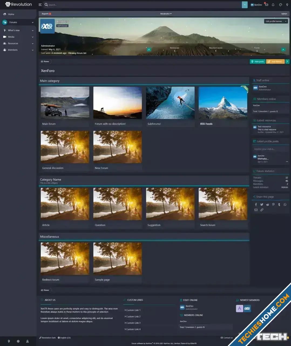291x346 pixels.
Task: Go to Home in the sidebar
Action: (x=11, y=14)
